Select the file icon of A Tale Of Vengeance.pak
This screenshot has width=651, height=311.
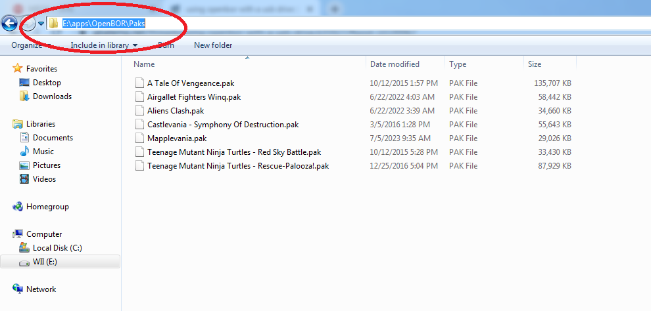(139, 83)
